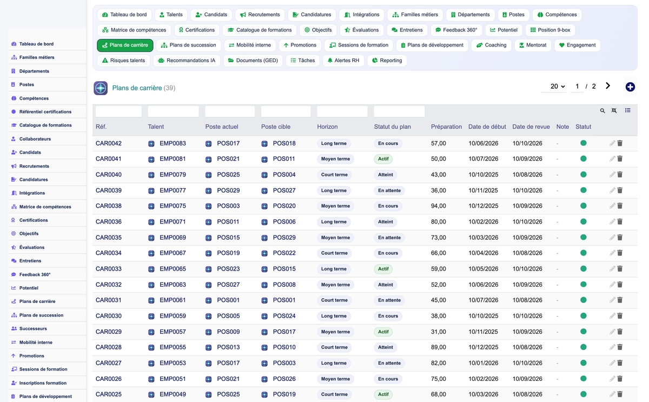Sort by Date de revue column header

point(531,127)
